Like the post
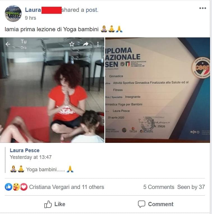Viewport: 212px width, 214px height. (55, 204)
